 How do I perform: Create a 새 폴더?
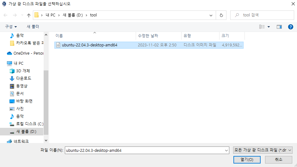click(33, 27)
